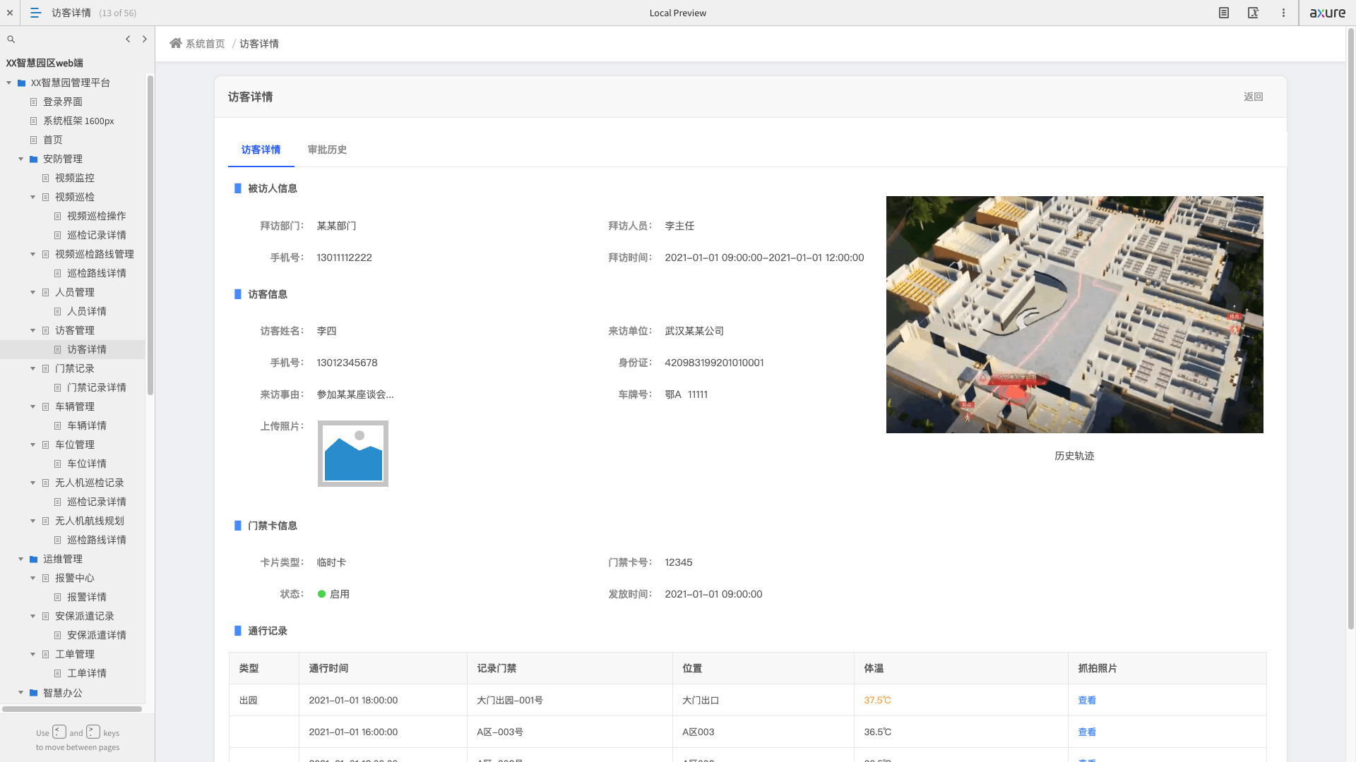Collapse the XX智慧园管理平台 folder
The width and height of the screenshot is (1356, 762).
(8, 83)
